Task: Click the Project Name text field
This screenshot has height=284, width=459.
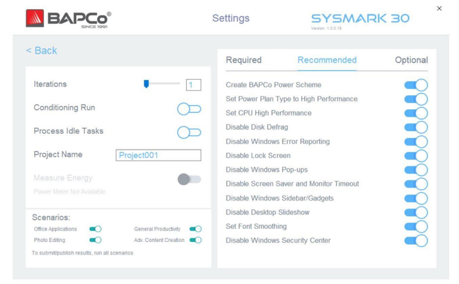Action: (x=158, y=155)
